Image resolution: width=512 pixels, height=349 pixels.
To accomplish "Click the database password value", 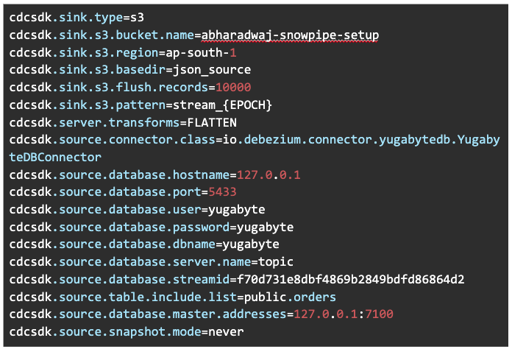I will tap(261, 228).
